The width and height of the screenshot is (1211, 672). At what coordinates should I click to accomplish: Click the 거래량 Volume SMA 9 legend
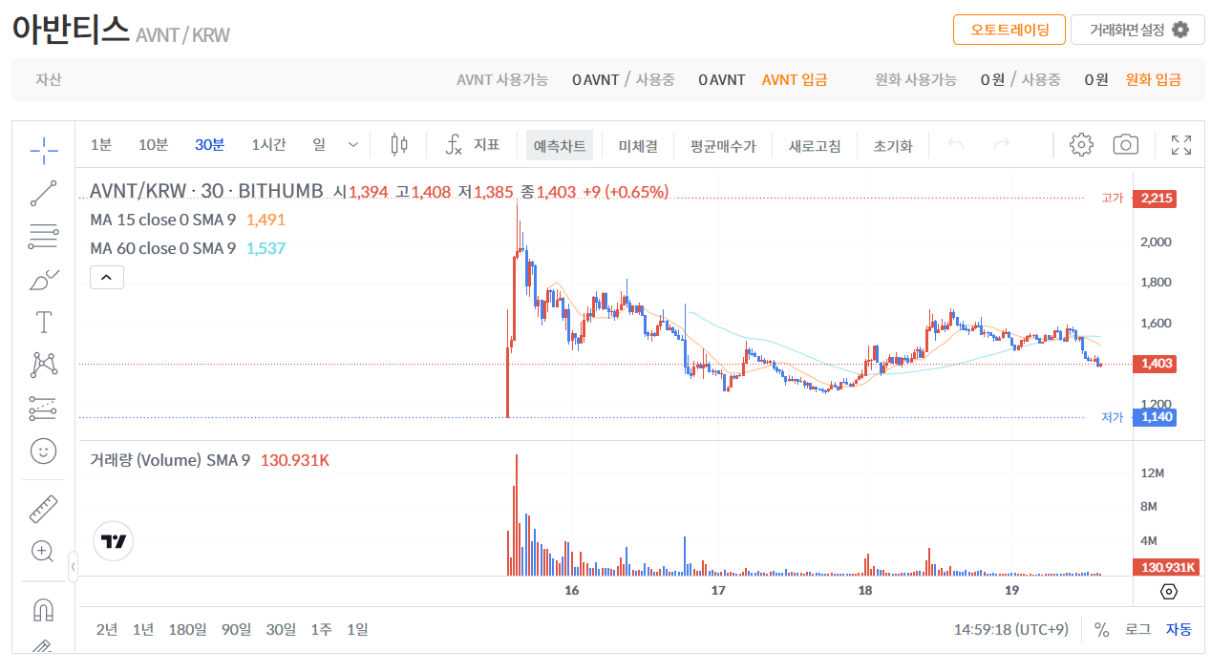(x=170, y=460)
